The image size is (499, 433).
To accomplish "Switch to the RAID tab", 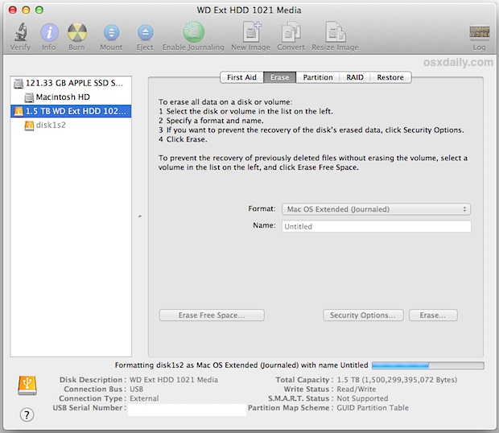I will point(355,77).
